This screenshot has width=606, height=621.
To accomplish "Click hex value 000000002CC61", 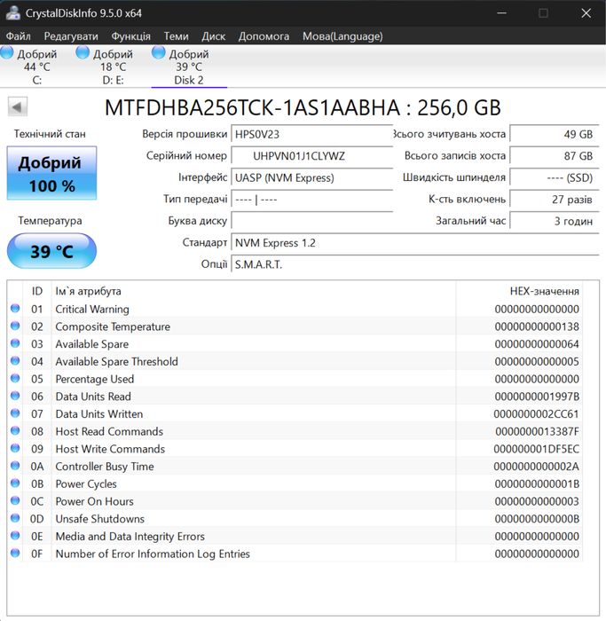I will [536, 414].
